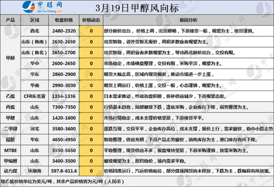The image size is (274, 187).
Task: Select the analysis text starting 日本需求推动
Action: tap(165, 96)
